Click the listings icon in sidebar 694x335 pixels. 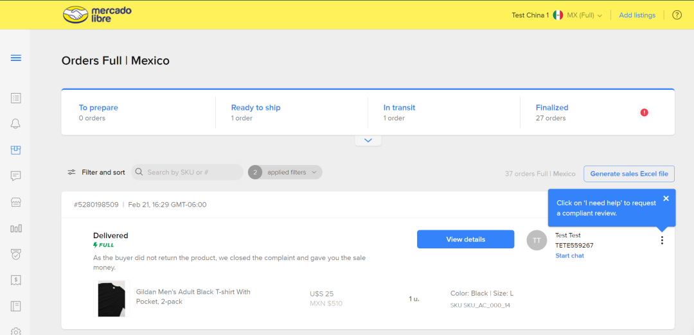coord(16,98)
